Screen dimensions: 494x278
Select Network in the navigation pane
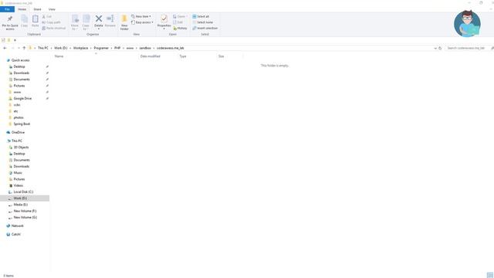(x=17, y=225)
